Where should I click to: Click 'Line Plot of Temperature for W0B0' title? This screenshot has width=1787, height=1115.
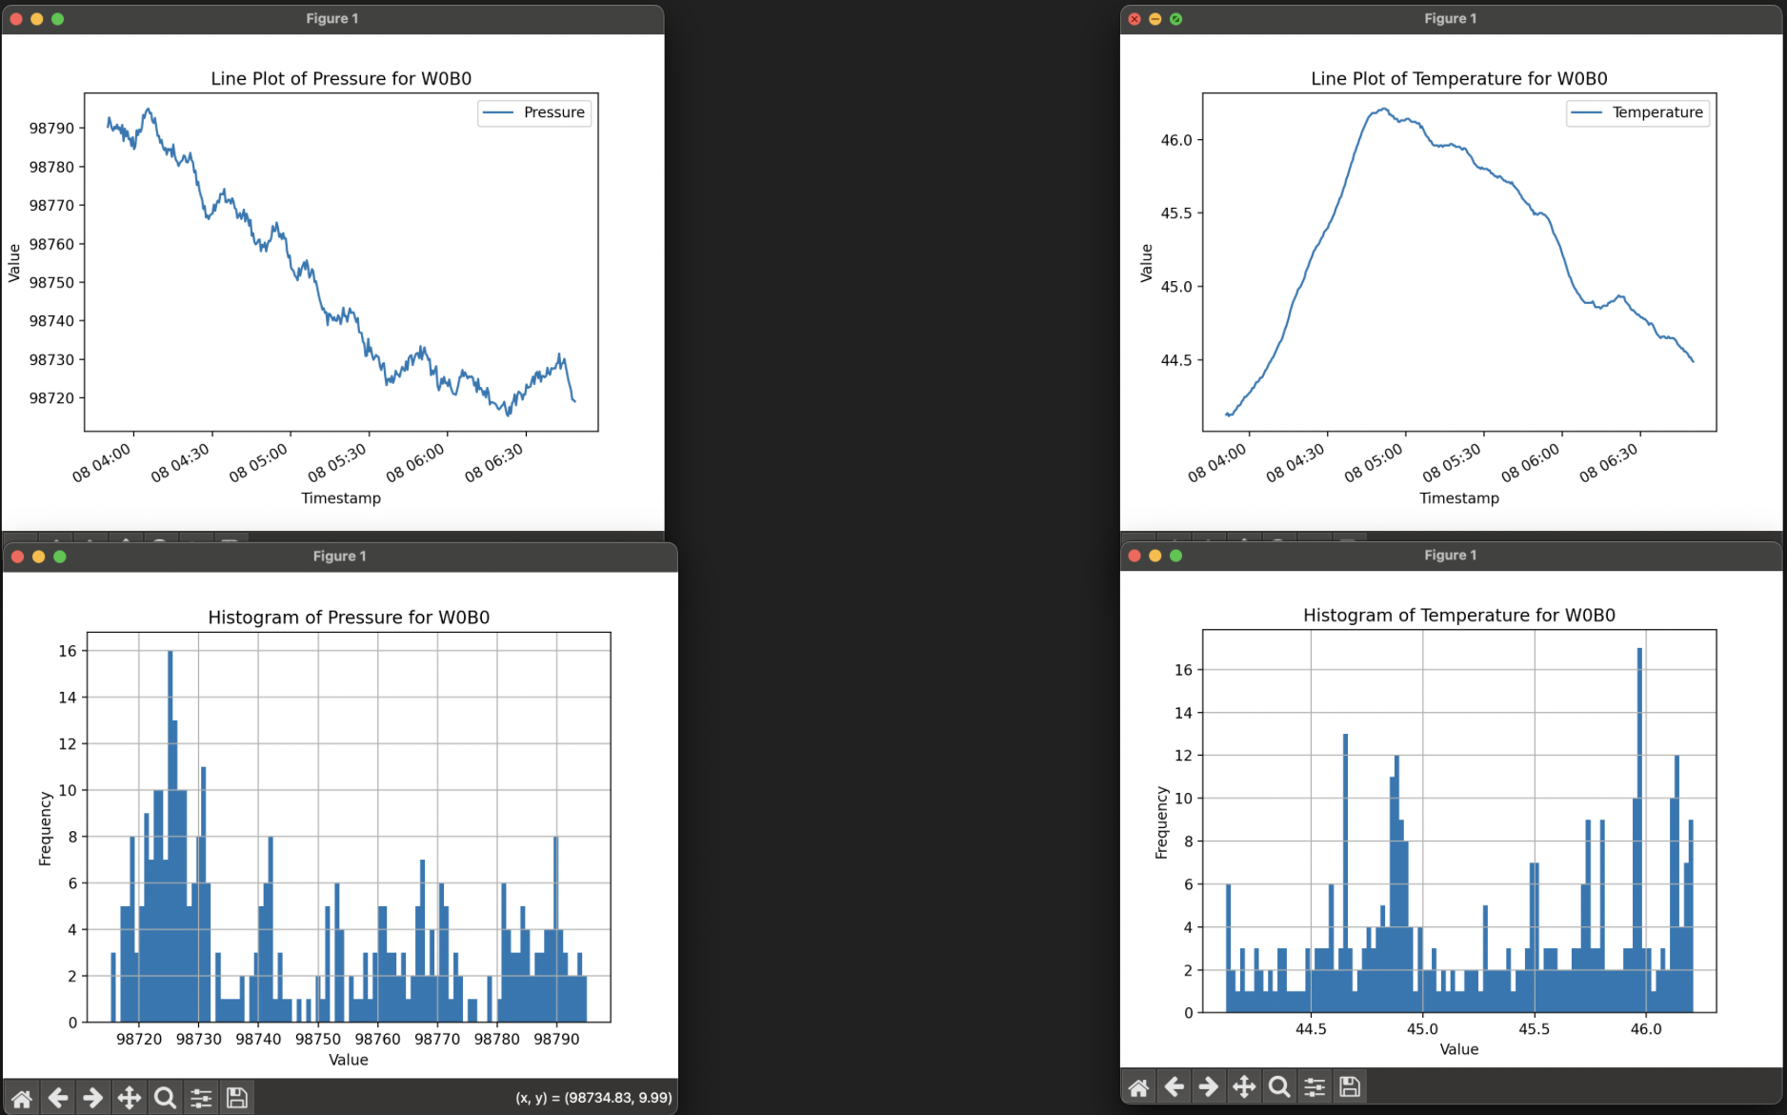(x=1459, y=78)
